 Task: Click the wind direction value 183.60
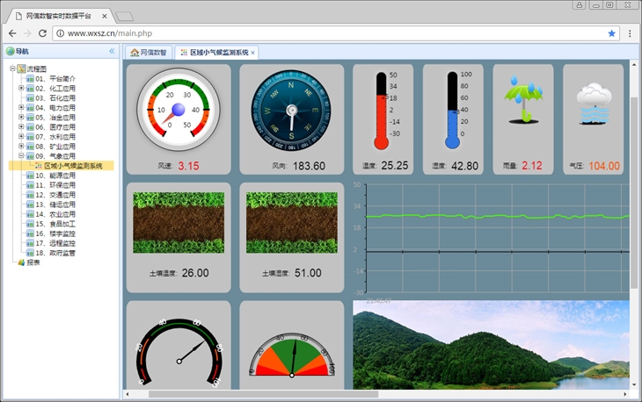pyautogui.click(x=309, y=166)
